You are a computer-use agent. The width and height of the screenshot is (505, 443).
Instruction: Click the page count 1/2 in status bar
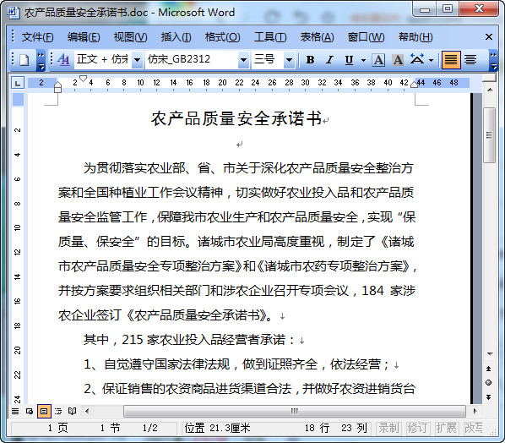[150, 428]
